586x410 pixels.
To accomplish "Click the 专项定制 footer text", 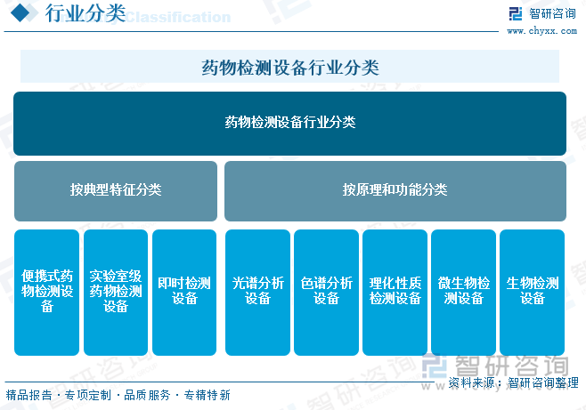I will 88,395.
